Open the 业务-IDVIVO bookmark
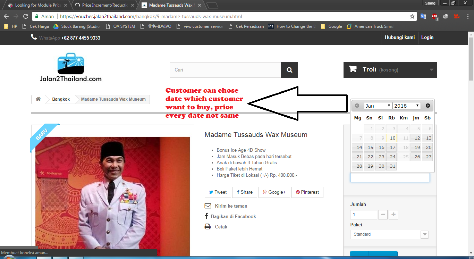The width and height of the screenshot is (474, 259). [x=155, y=26]
